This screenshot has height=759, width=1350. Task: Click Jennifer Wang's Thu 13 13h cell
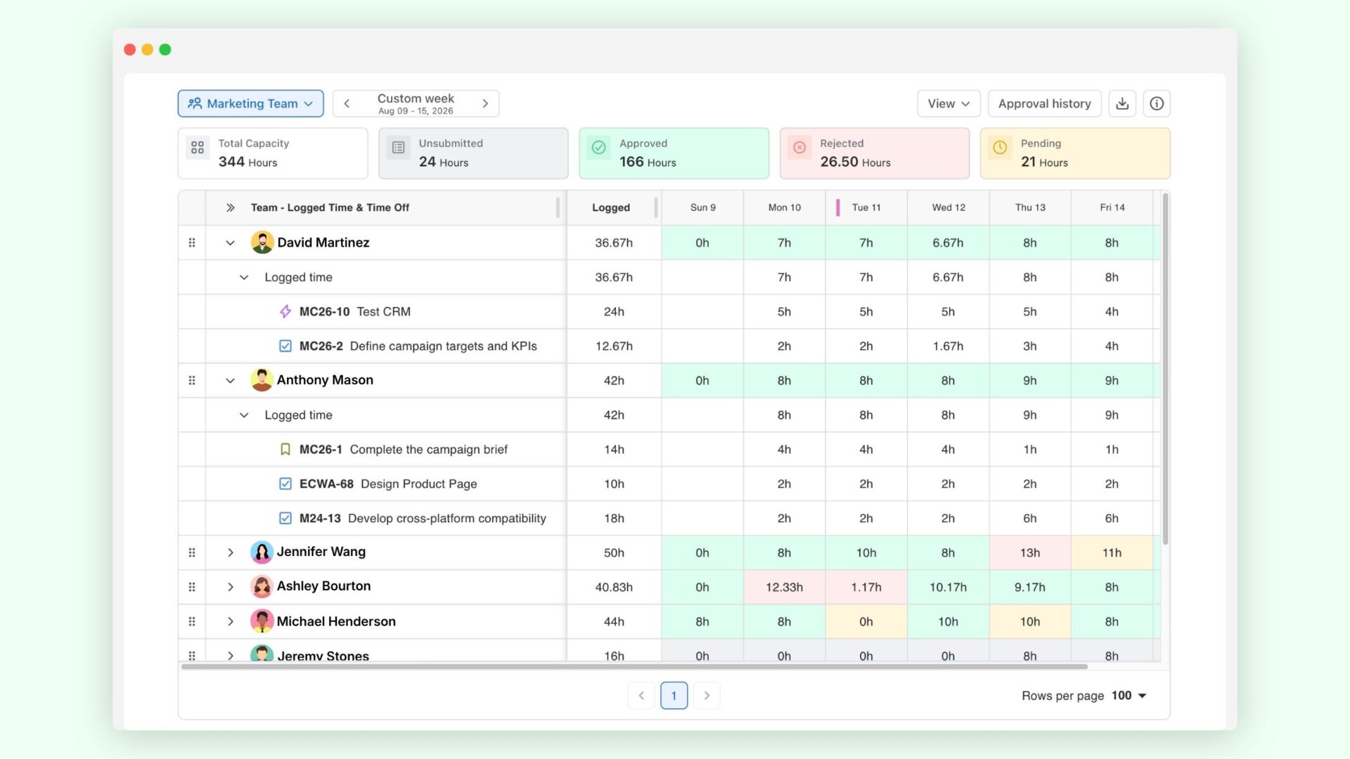point(1030,552)
